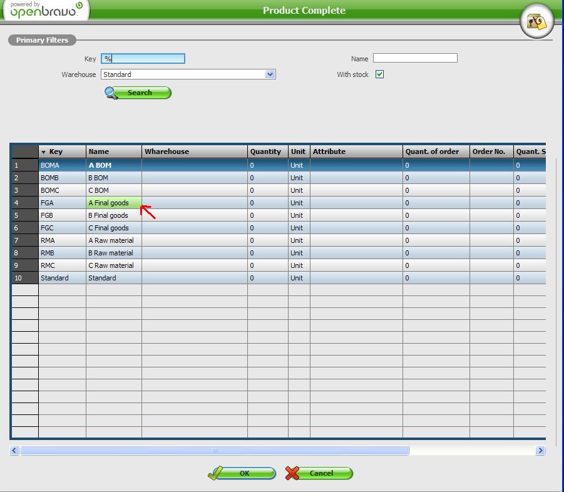Click the C BOM name cell
Viewport: 564px width, 492px height.
(x=114, y=190)
